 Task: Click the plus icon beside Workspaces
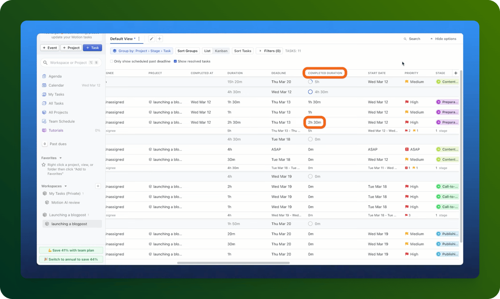(98, 186)
